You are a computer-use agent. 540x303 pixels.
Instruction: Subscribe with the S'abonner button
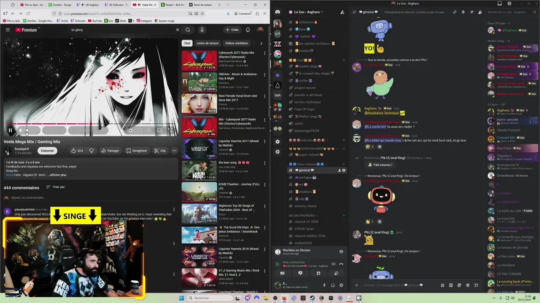[x=47, y=151]
